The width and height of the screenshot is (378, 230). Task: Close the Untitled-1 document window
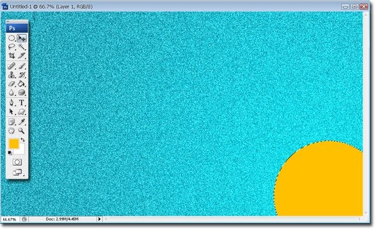364,6
